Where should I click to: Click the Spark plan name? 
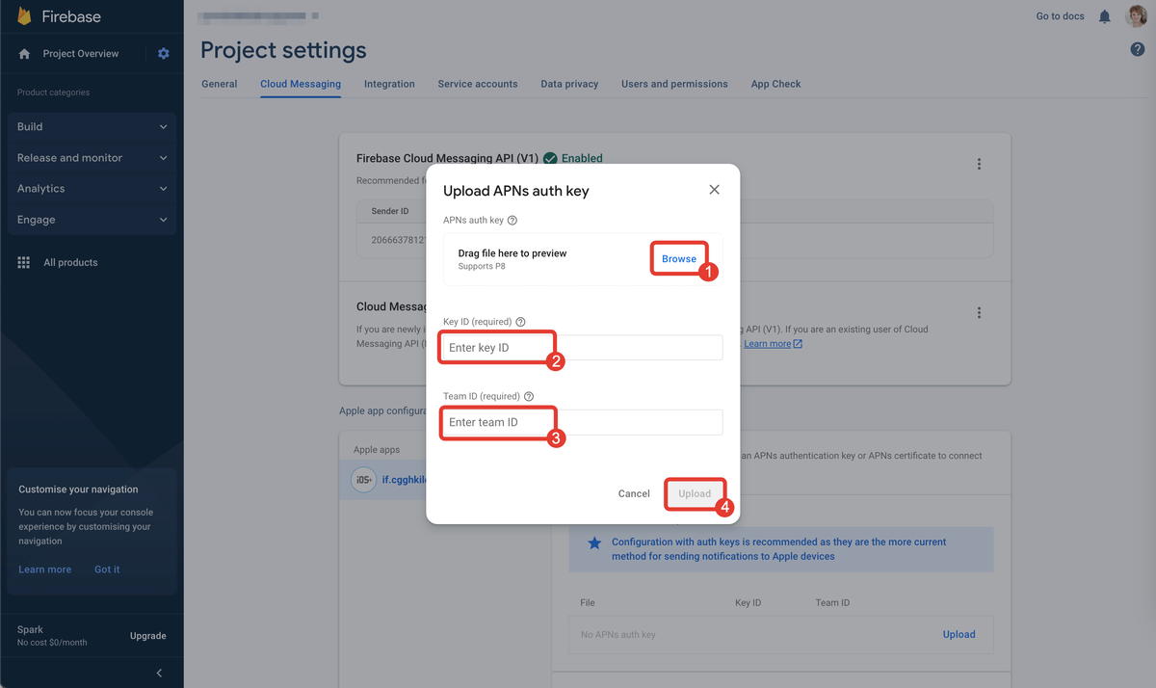(x=30, y=629)
